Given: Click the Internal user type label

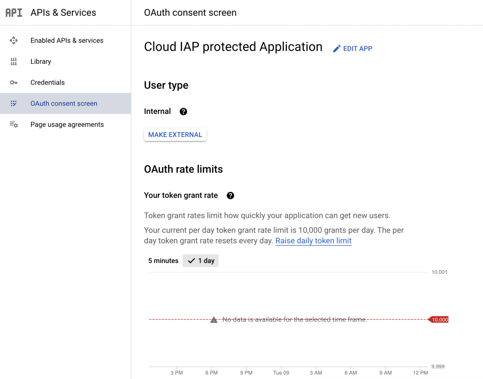Looking at the screenshot, I should 157,111.
